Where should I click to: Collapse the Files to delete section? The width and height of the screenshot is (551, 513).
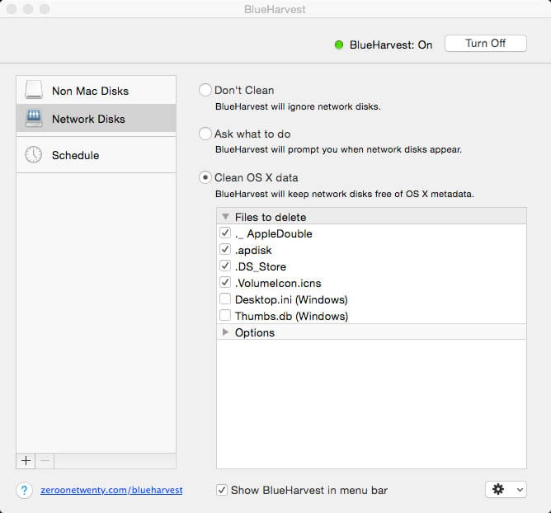point(225,217)
